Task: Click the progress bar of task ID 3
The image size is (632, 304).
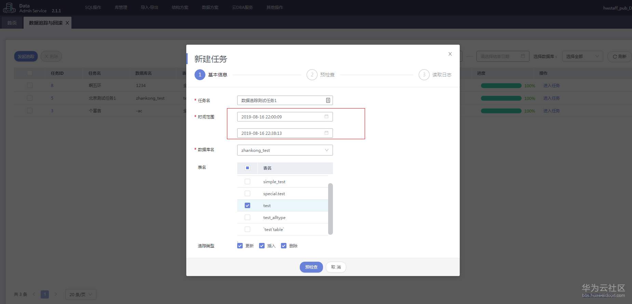Action: tap(501, 111)
